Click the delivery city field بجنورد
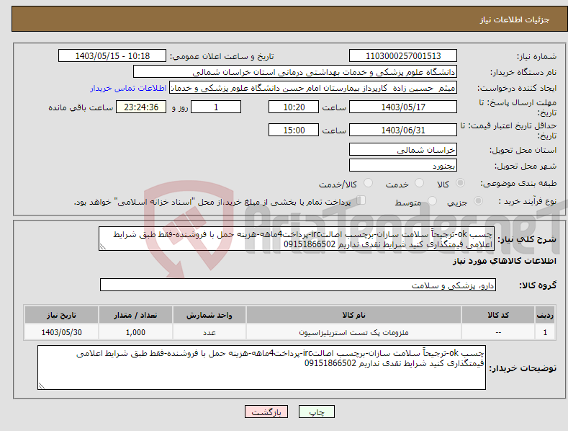Image resolution: width=568 pixels, height=431 pixels. 403,166
